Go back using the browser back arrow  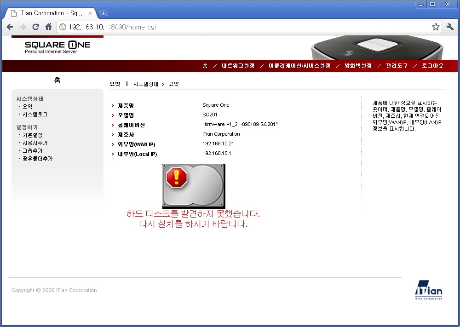[x=10, y=27]
